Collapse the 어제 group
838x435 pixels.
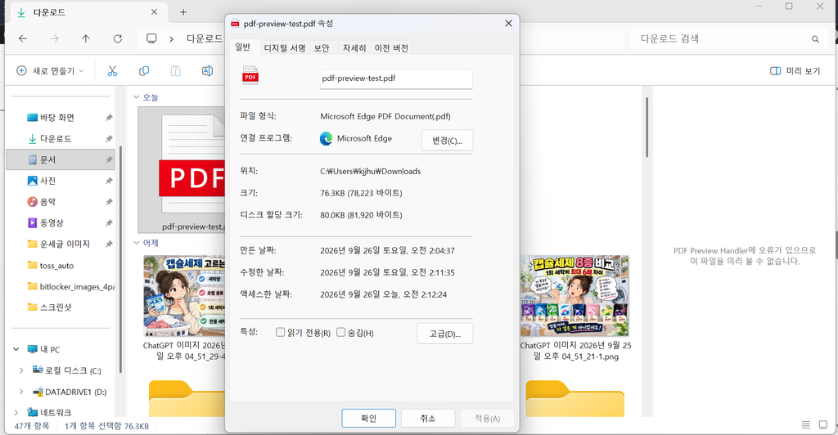coord(137,243)
